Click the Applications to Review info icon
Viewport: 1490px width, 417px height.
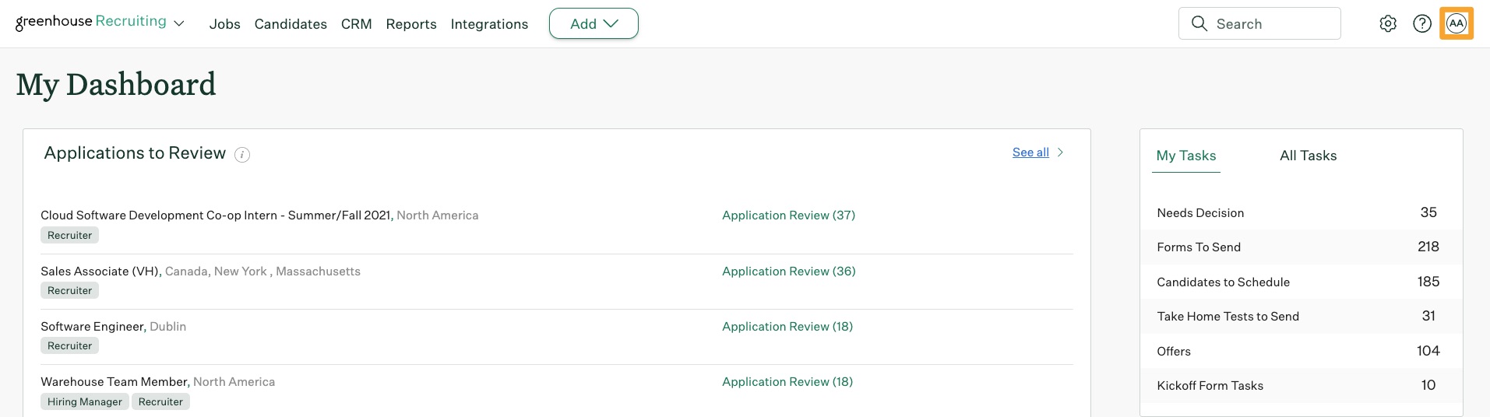[242, 155]
